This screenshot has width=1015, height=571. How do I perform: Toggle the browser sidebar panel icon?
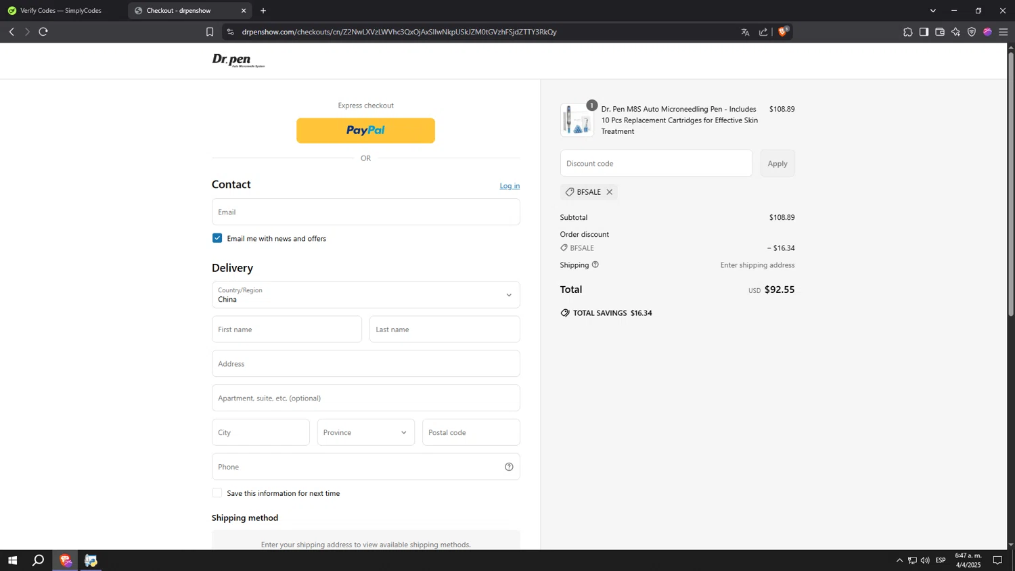(x=924, y=32)
